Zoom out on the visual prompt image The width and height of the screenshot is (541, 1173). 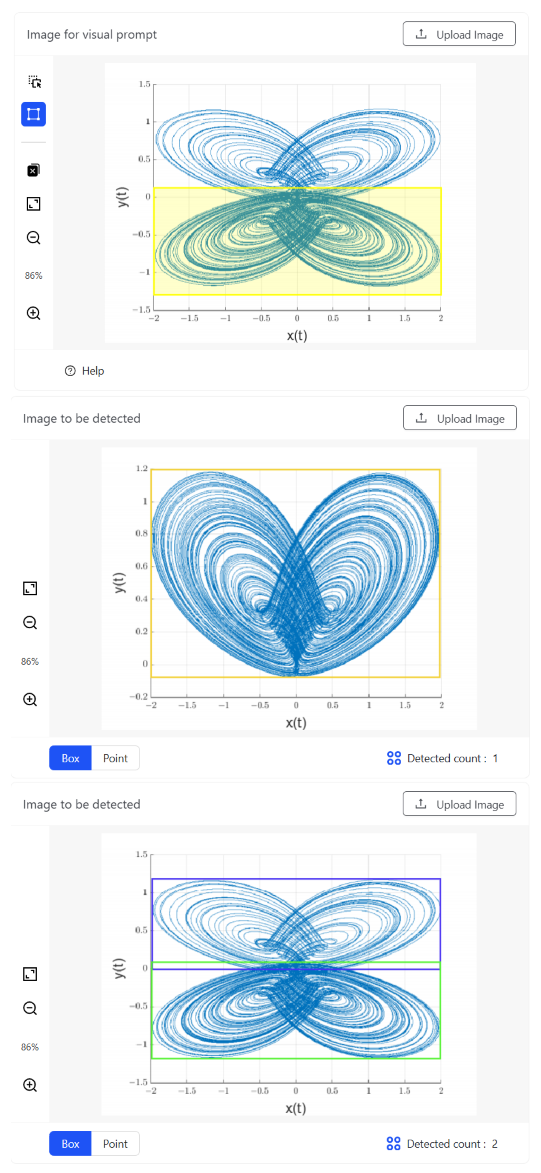[33, 238]
